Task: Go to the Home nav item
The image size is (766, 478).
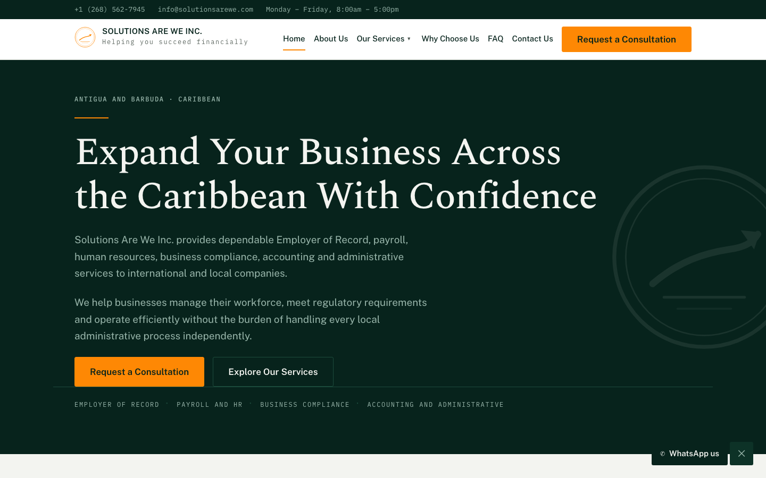Action: [294, 39]
